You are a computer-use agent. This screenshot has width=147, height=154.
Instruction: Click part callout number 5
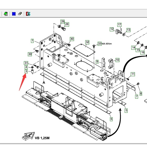[126, 110]
